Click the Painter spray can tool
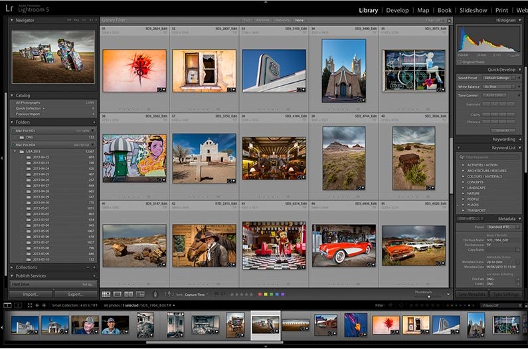Image resolution: width=528 pixels, height=349 pixels. [x=155, y=294]
